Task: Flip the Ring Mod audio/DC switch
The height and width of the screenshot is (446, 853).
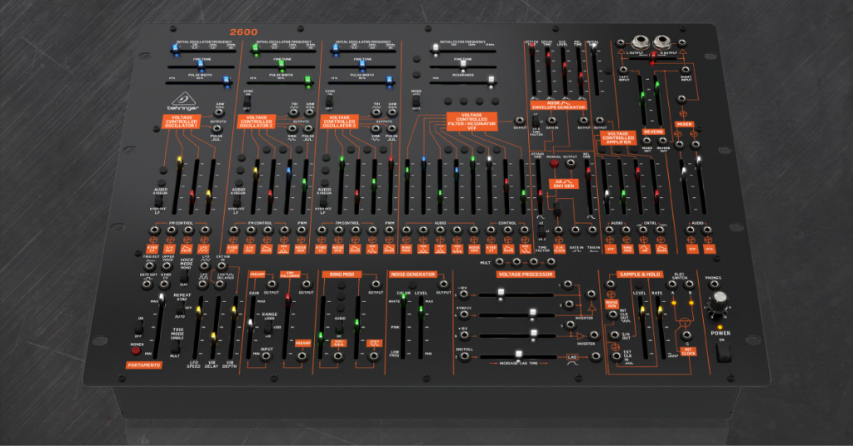Action: (339, 328)
